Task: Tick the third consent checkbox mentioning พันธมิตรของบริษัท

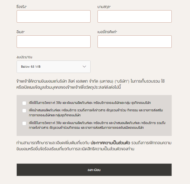Action: [x=24, y=123]
